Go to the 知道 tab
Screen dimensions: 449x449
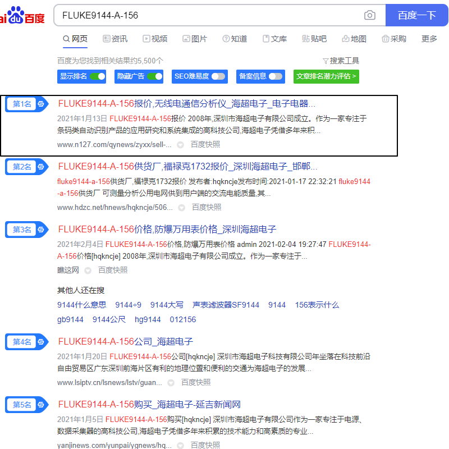(x=235, y=39)
